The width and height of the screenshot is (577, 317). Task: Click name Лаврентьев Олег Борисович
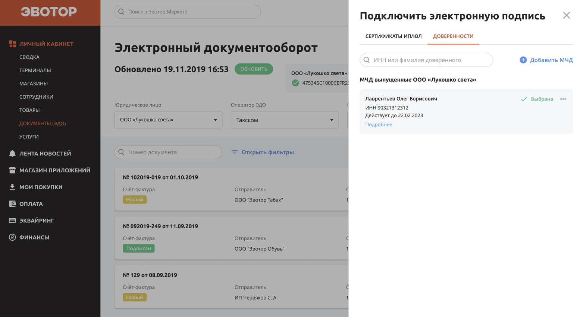pos(401,99)
